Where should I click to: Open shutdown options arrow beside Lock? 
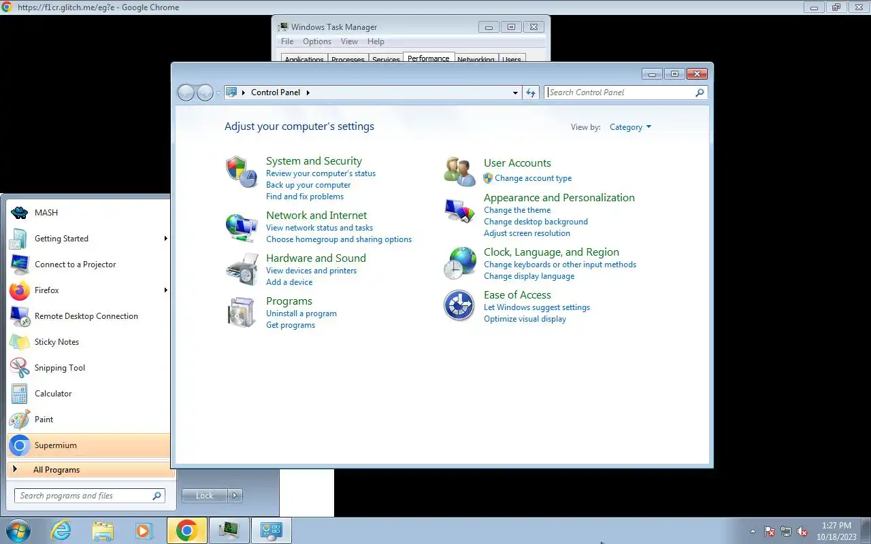235,496
